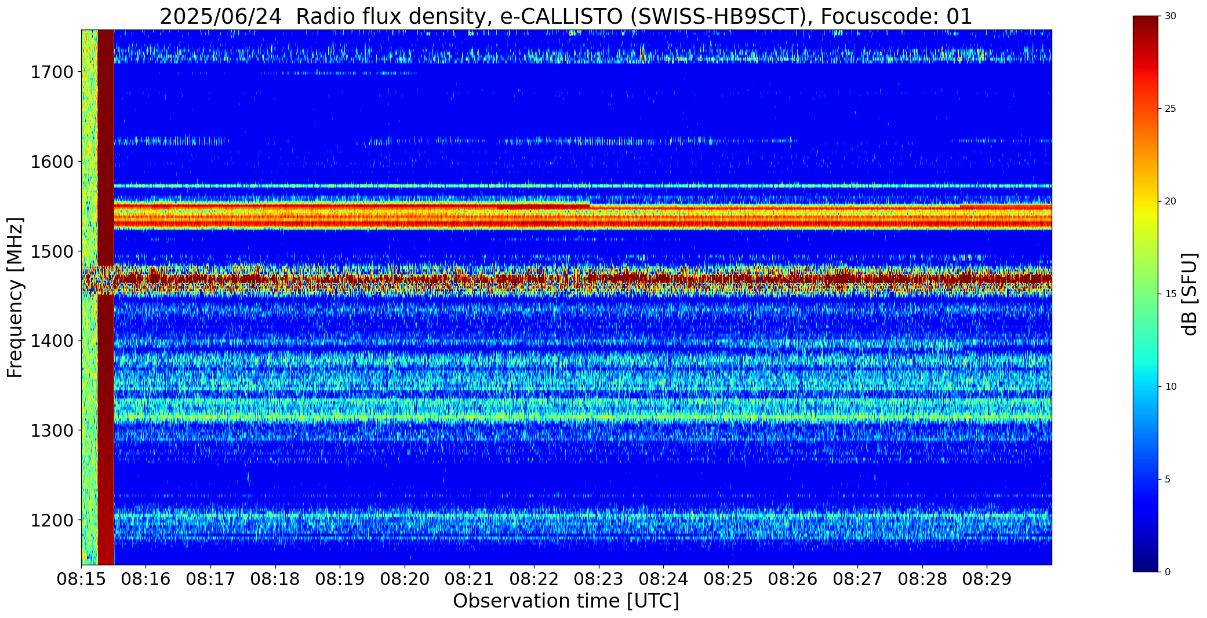Viewport: 1207px width, 618px height.
Task: Click the thin cyan line near 1570 MHz
Action: [x=583, y=186]
